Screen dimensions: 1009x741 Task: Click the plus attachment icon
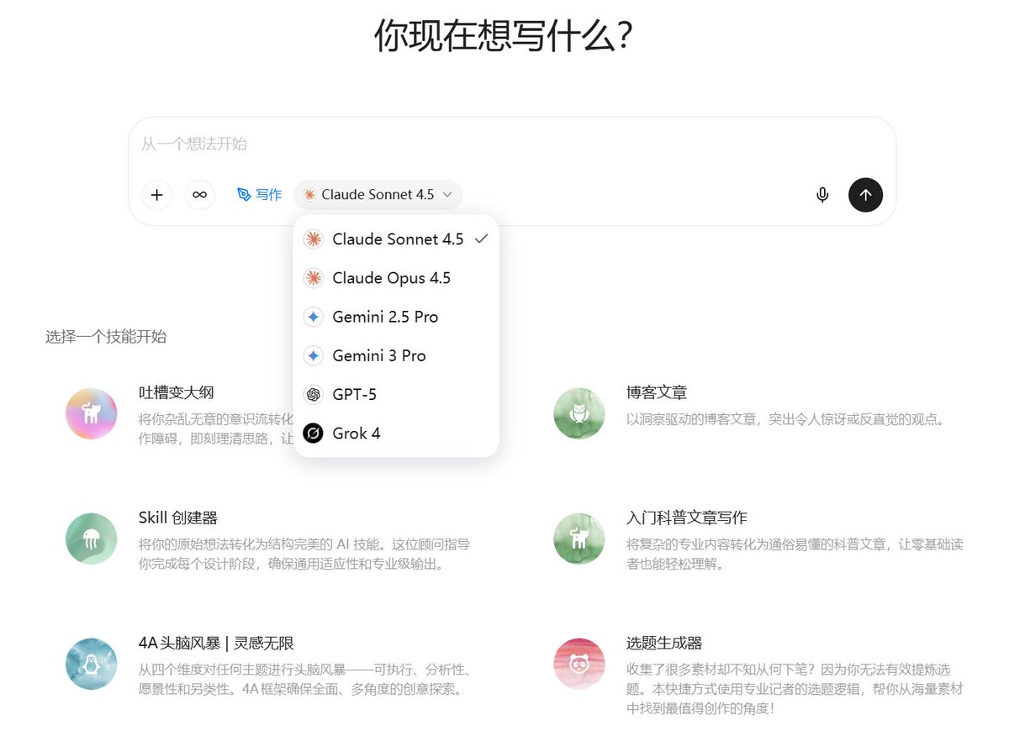pyautogui.click(x=156, y=195)
